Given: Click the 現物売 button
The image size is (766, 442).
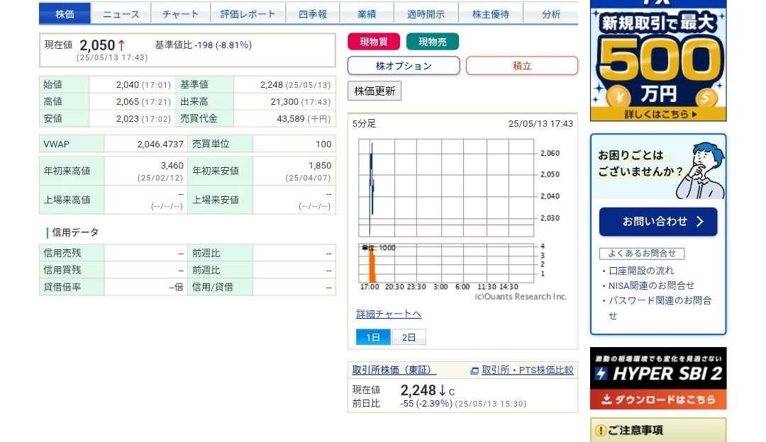Looking at the screenshot, I should click(x=433, y=42).
